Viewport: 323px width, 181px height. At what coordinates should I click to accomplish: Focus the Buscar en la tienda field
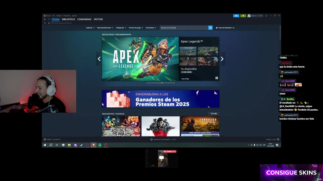point(184,28)
